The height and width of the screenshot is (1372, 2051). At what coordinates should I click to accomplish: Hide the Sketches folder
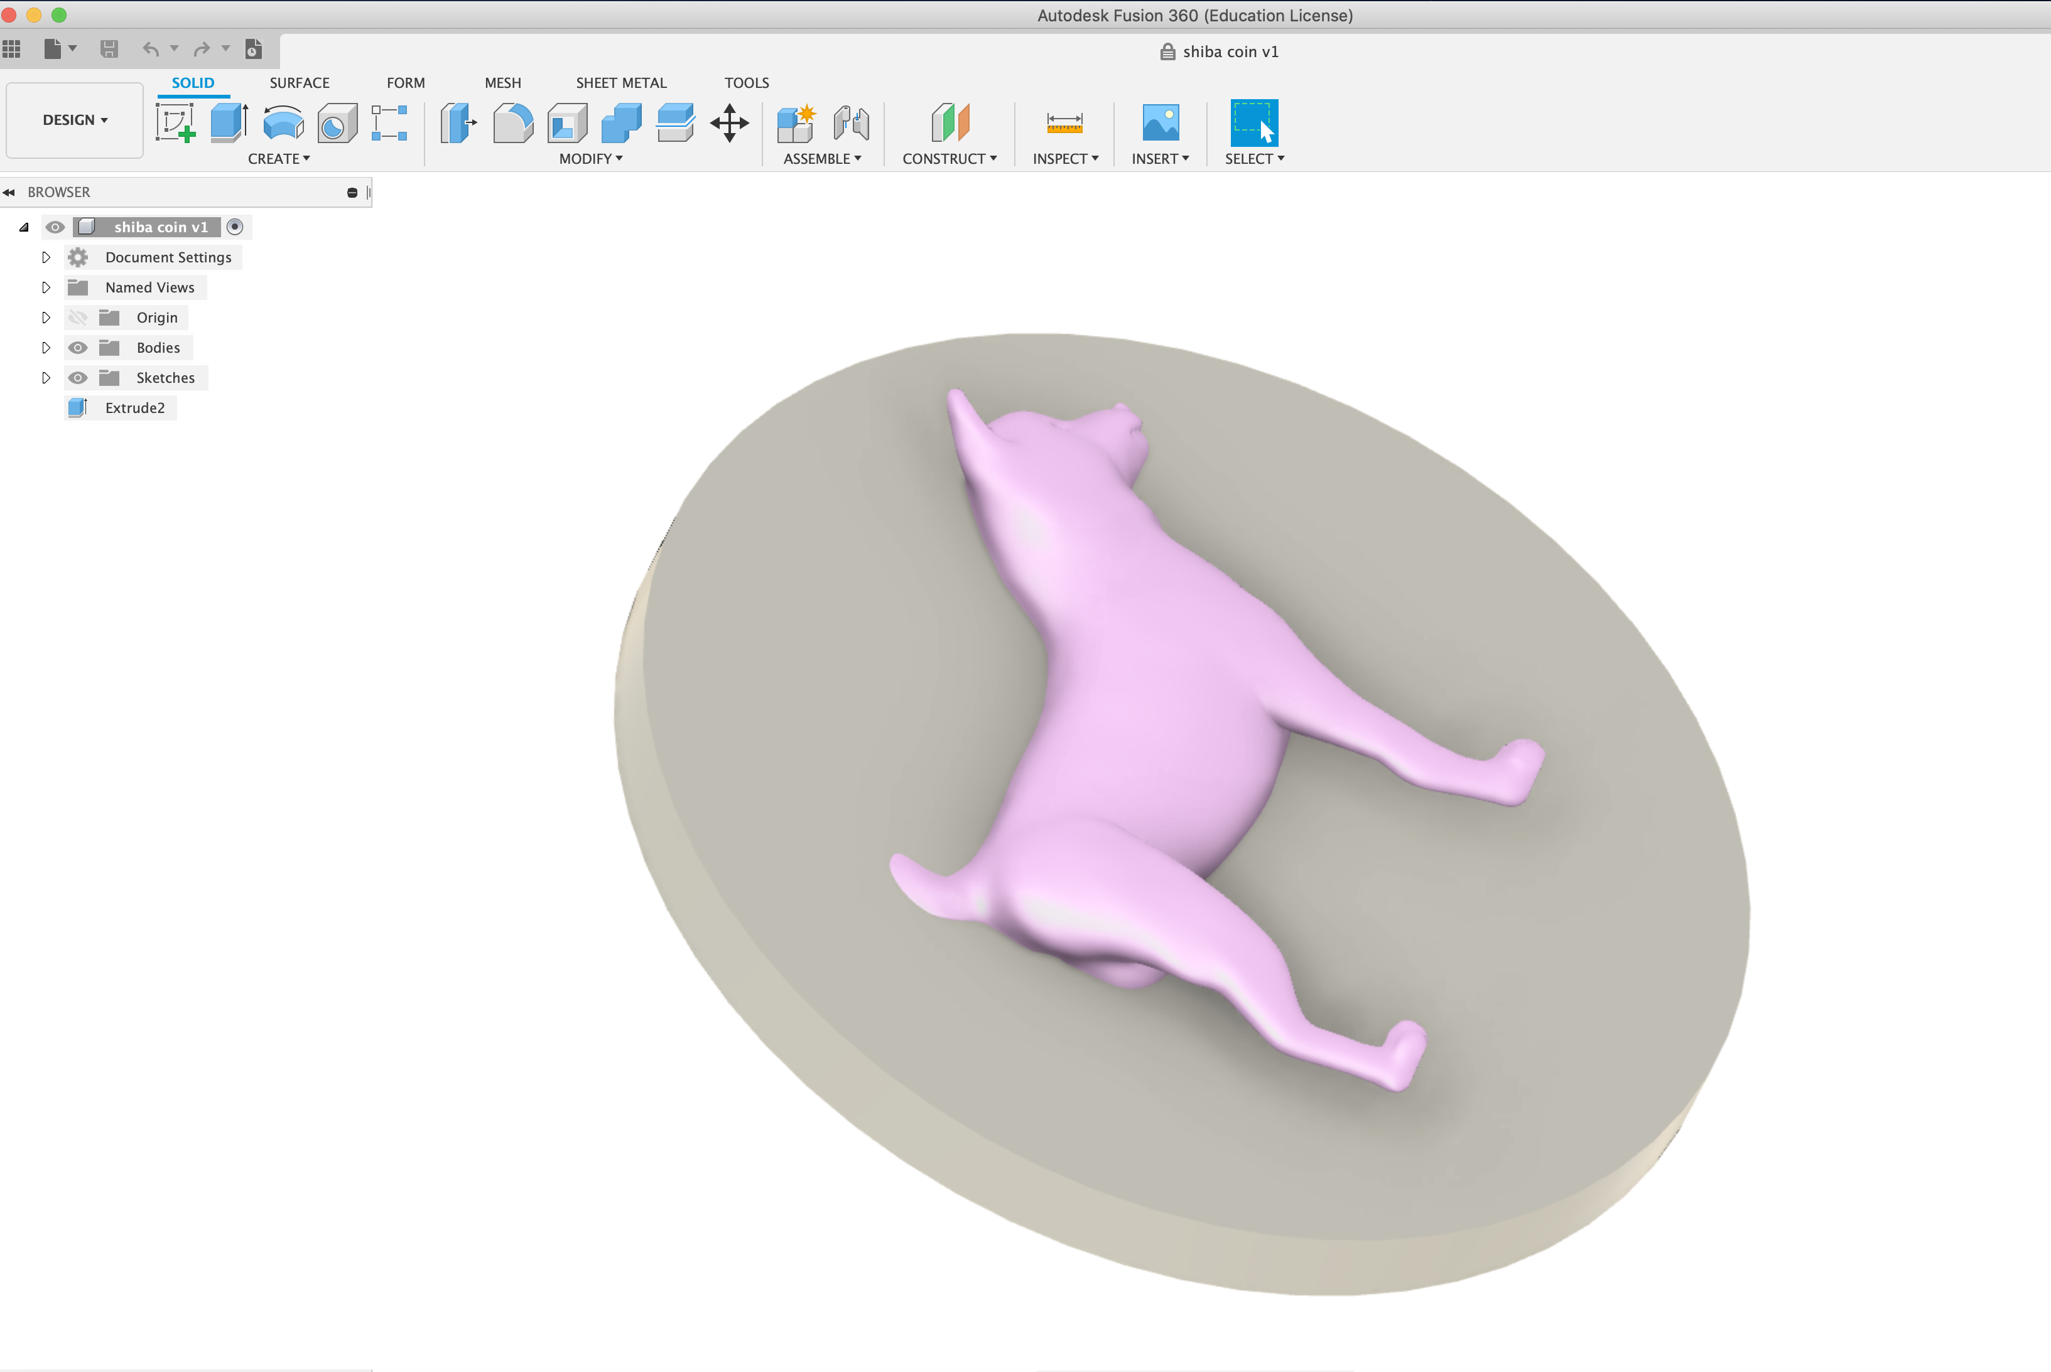point(78,378)
